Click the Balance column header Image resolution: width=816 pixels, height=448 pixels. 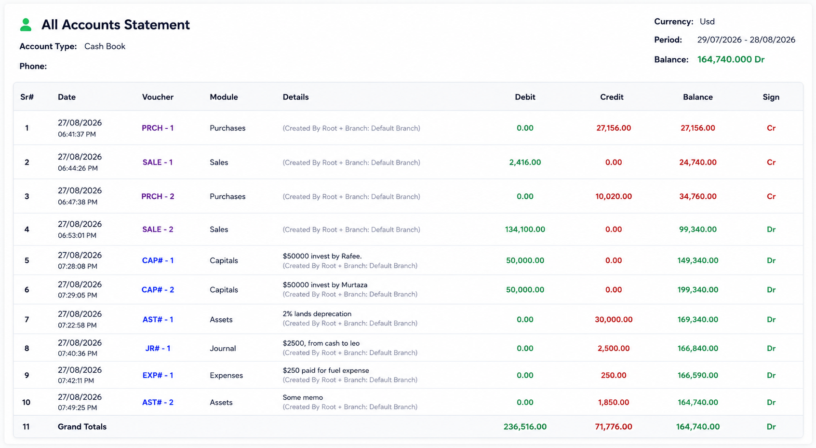(697, 97)
